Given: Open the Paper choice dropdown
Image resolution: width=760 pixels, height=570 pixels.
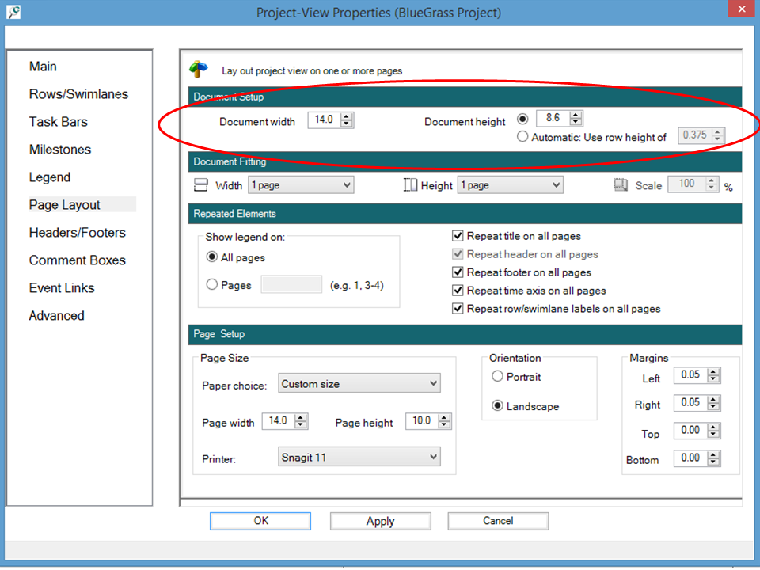Looking at the screenshot, I should 359,383.
